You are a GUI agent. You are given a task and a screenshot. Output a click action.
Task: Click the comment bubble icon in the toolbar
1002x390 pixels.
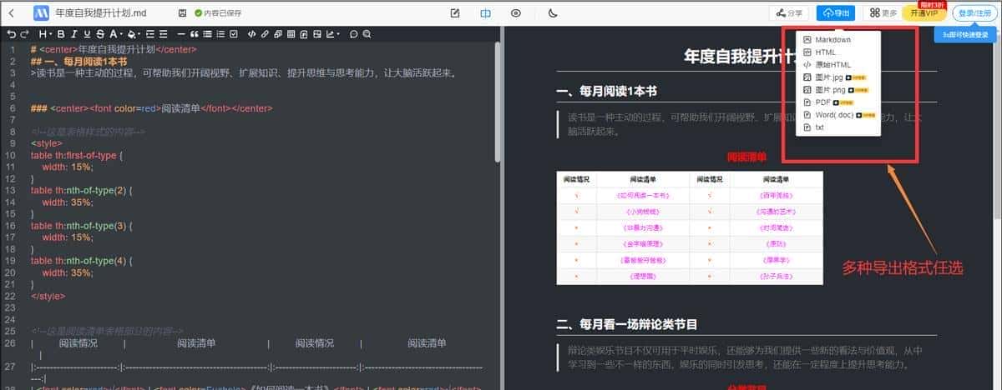[x=353, y=34]
